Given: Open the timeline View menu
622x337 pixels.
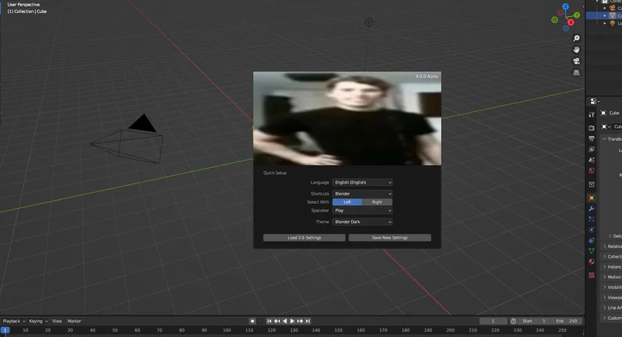Looking at the screenshot, I should [x=57, y=321].
